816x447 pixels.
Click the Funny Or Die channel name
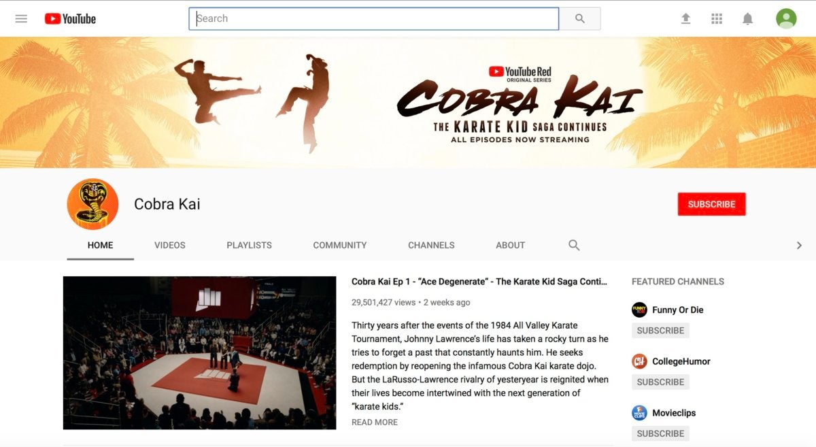[678, 310]
